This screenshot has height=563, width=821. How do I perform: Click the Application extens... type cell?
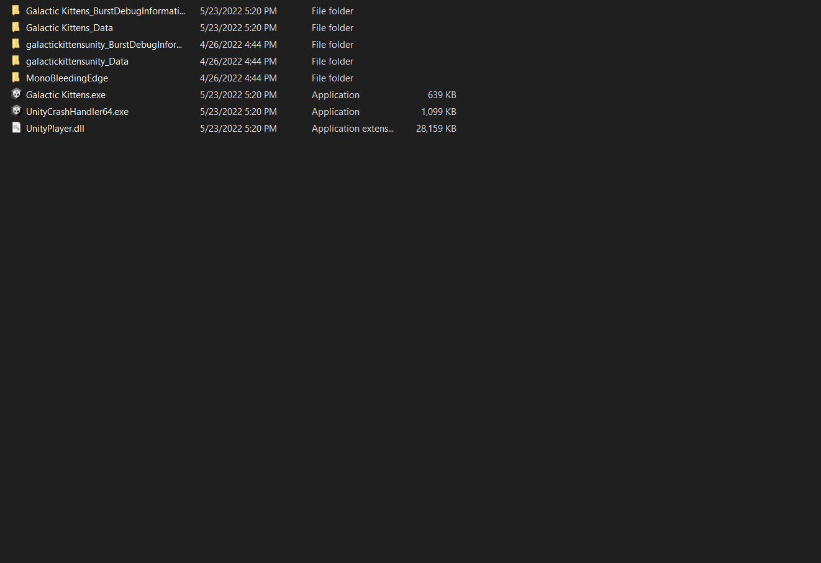pos(353,129)
